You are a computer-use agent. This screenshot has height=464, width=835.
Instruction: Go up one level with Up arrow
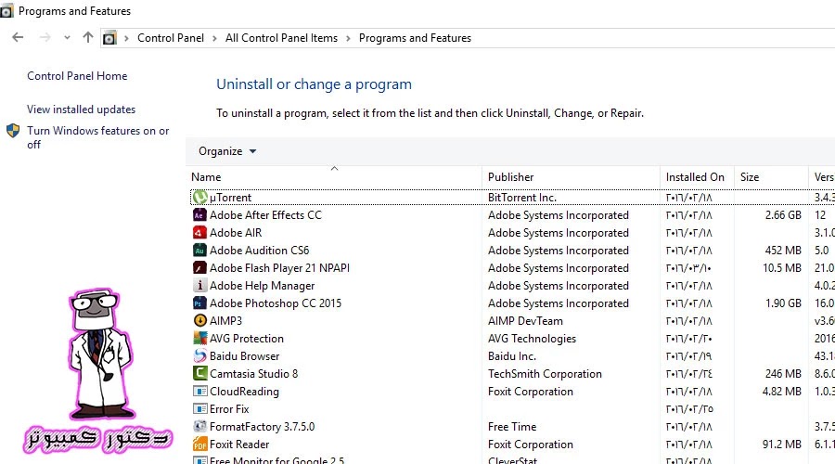click(88, 37)
